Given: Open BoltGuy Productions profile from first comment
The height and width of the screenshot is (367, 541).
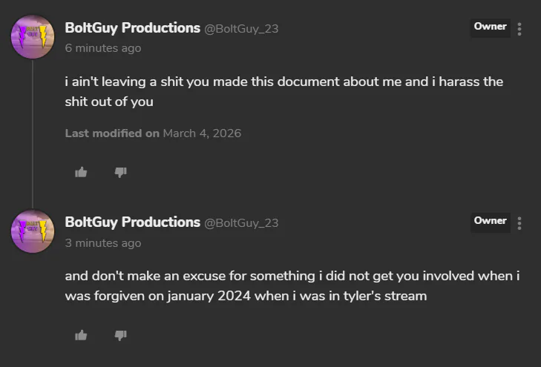Looking at the screenshot, I should [132, 28].
